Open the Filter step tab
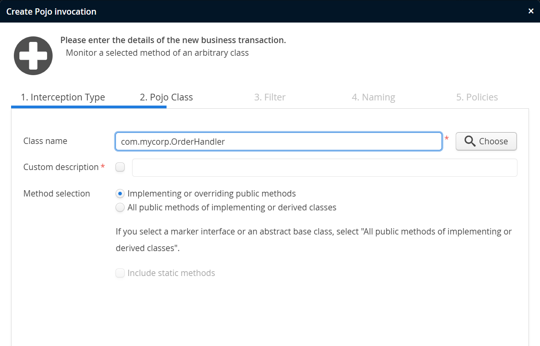The image size is (540, 346). 270,97
